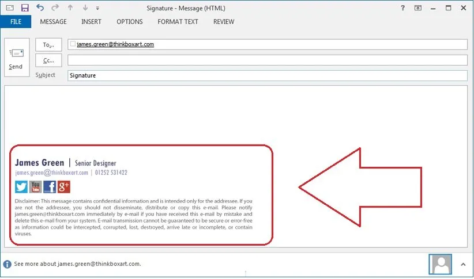Click the Facebook icon in the signature
The height and width of the screenshot is (279, 474).
click(x=50, y=186)
